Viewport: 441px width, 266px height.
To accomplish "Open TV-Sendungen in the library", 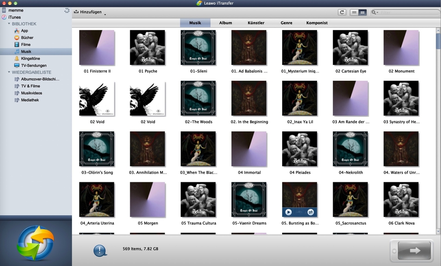I will [33, 65].
